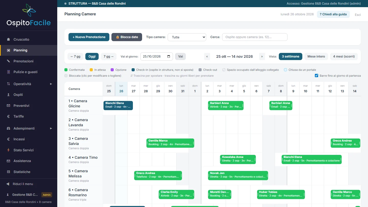Click the Incassi euro icon
The width and height of the screenshot is (368, 207).
click(8, 139)
